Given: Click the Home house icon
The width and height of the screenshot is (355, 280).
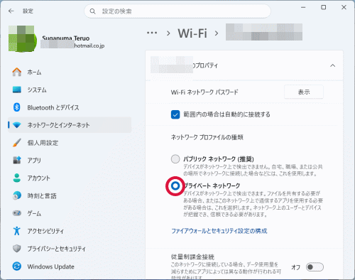Looking at the screenshot, I should pyautogui.click(x=17, y=72).
